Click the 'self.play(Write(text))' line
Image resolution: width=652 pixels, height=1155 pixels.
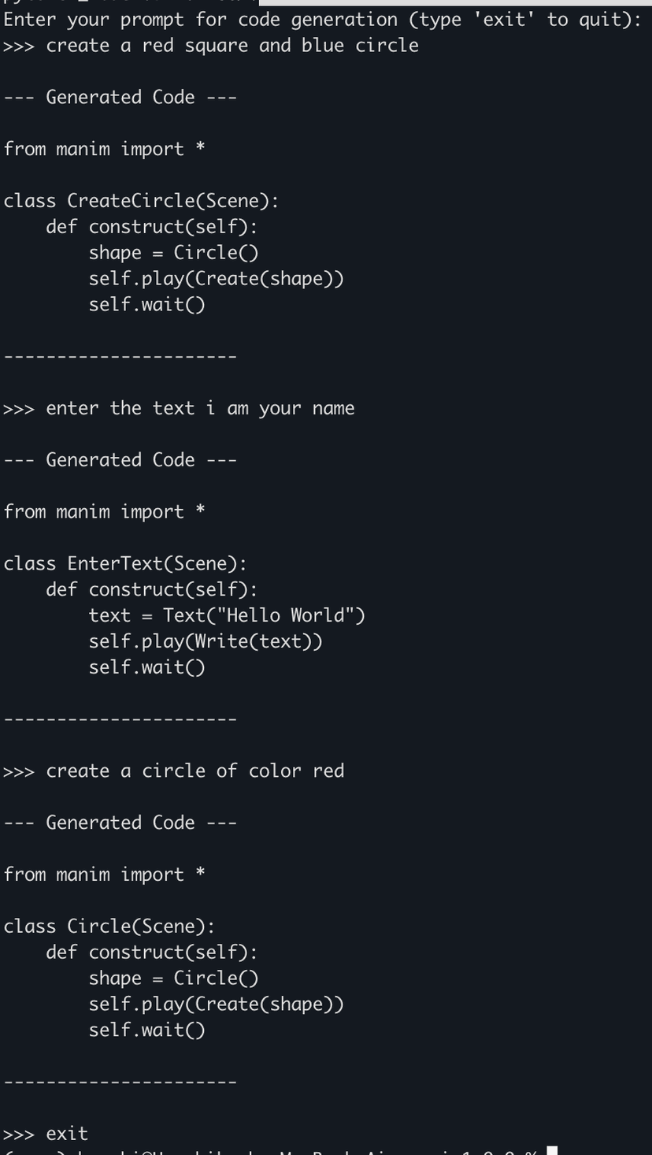pyautogui.click(x=206, y=641)
